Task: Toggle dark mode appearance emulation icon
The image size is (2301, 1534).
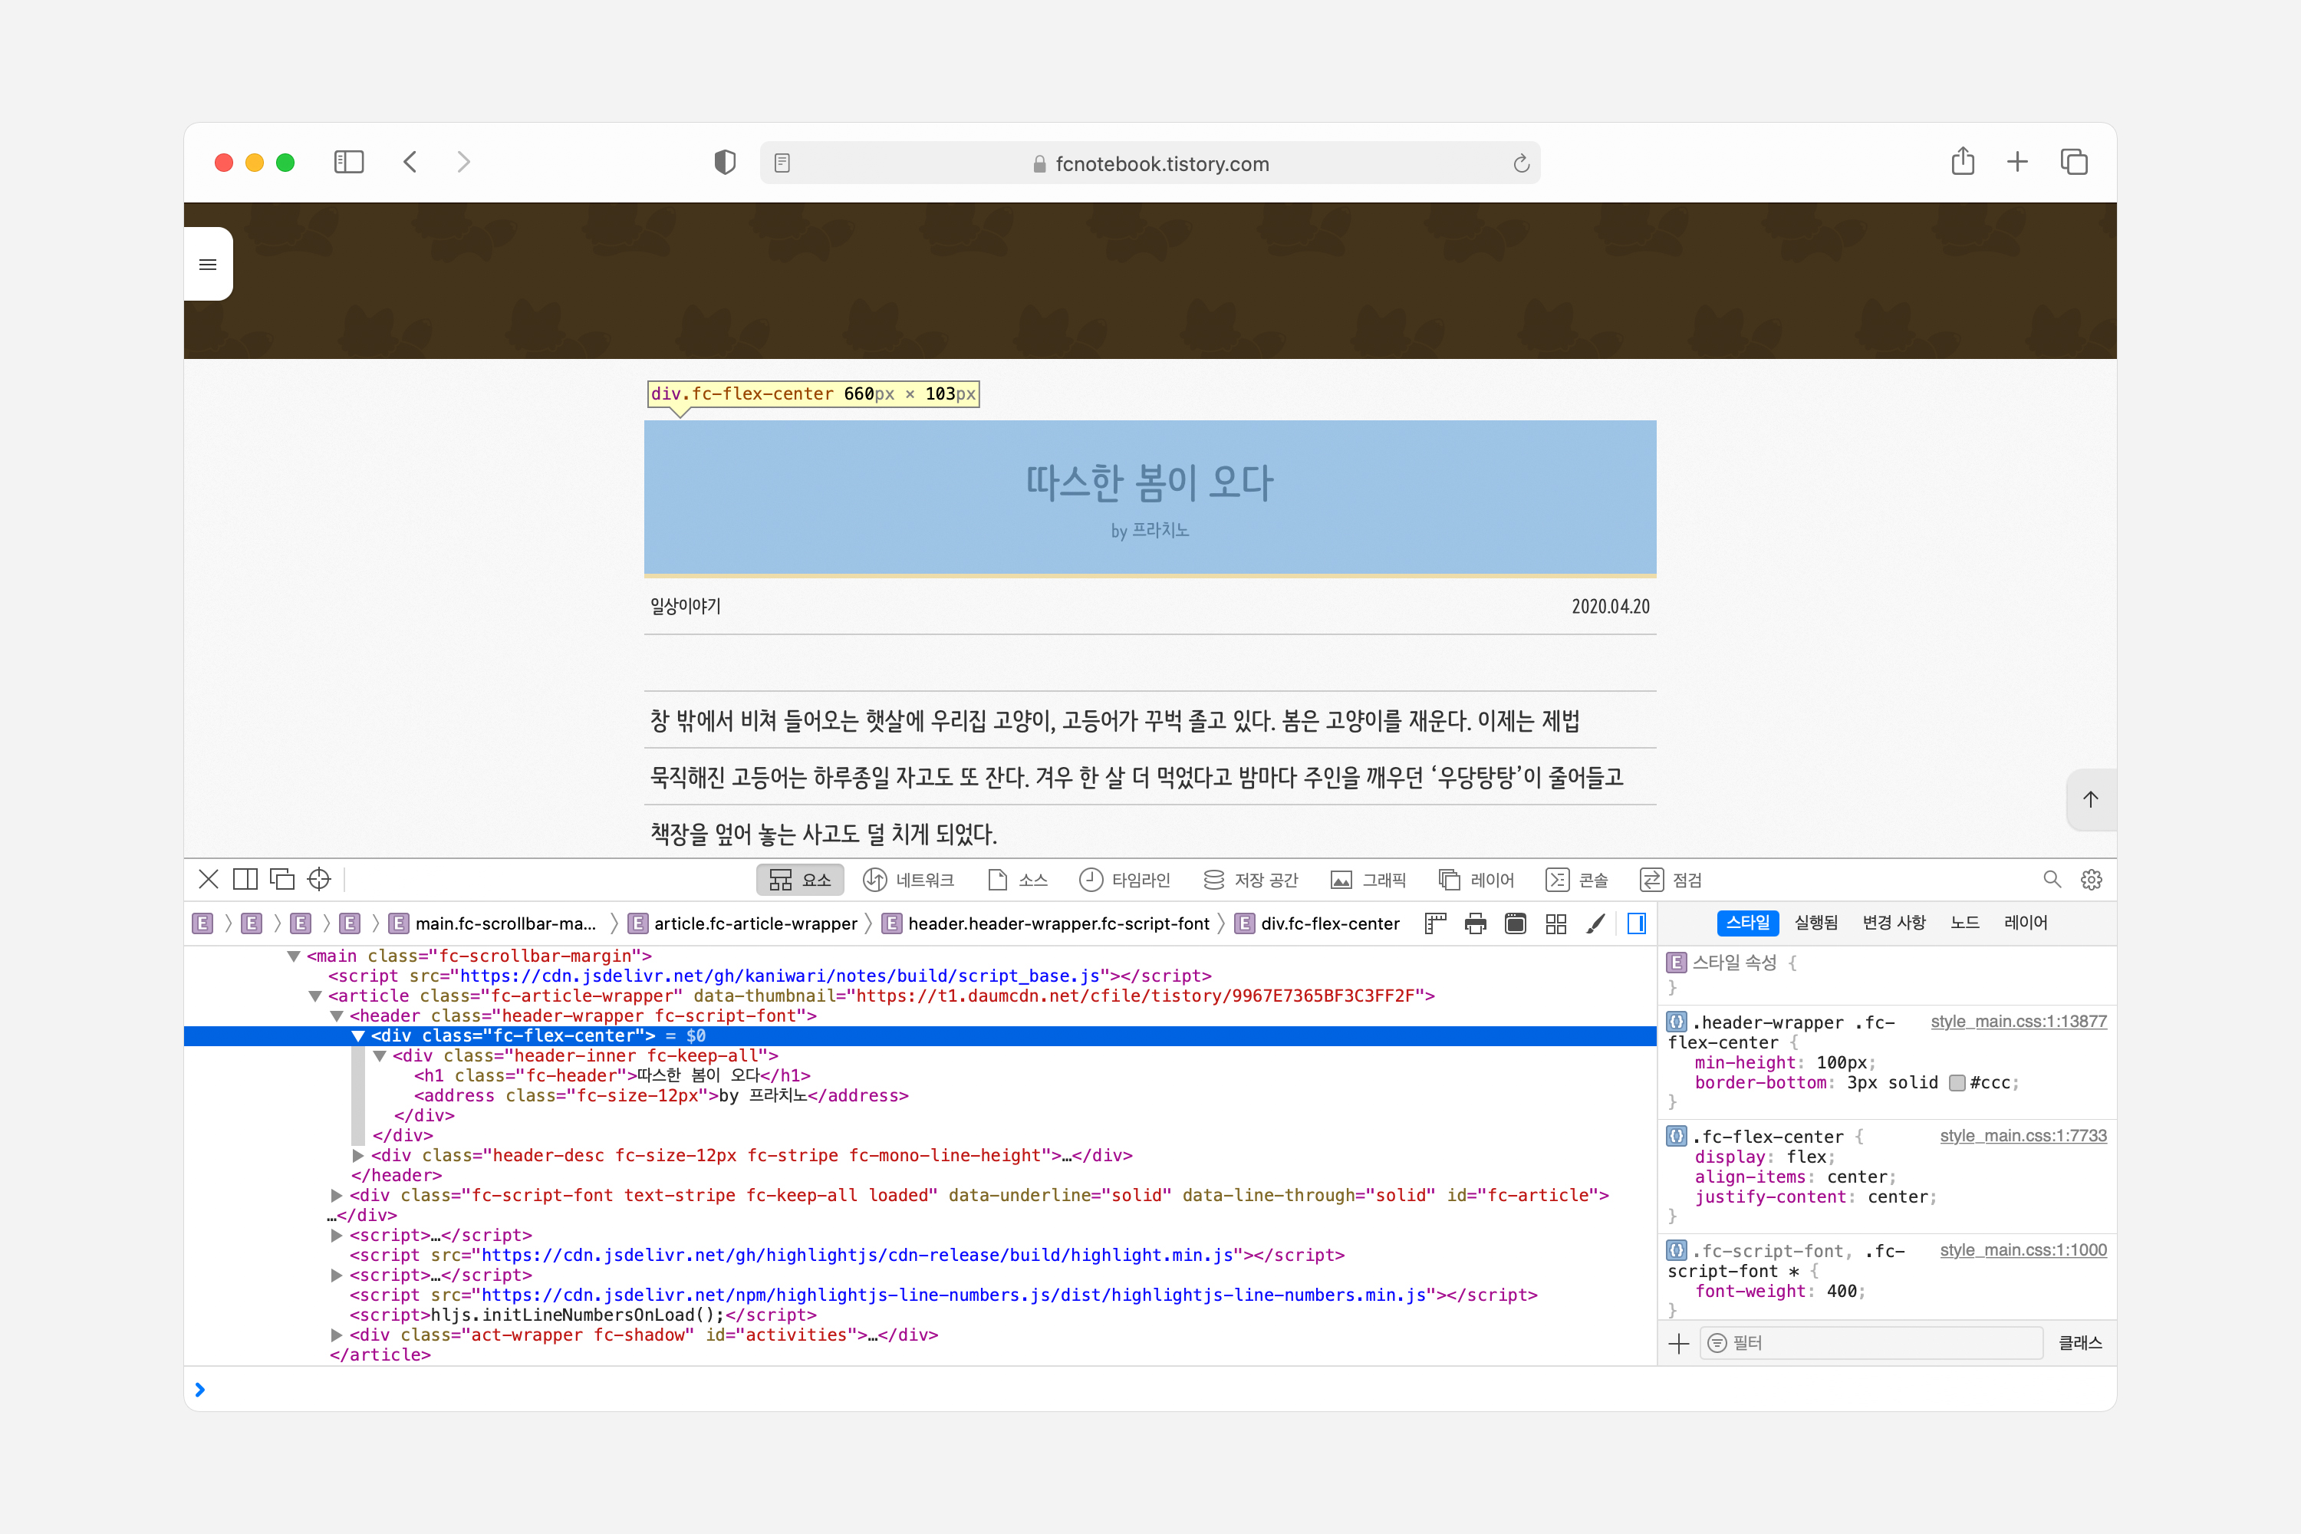Action: (1516, 923)
